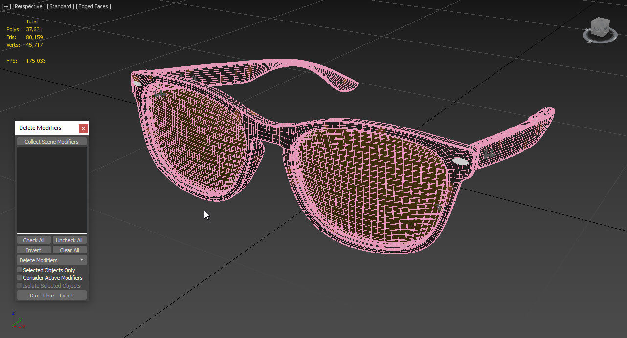Toggle Consider Active Modifiers checkbox
627x338 pixels.
[20, 277]
